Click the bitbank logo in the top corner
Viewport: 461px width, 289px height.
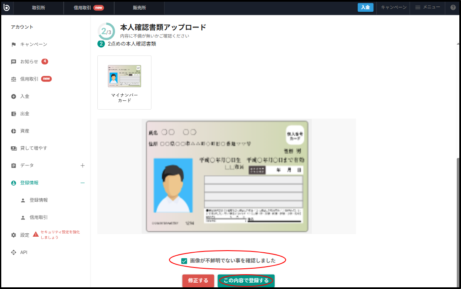point(7,7)
